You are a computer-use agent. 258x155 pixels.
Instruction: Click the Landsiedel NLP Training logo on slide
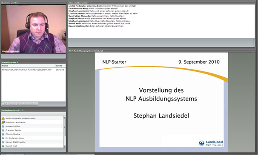[x=211, y=143]
